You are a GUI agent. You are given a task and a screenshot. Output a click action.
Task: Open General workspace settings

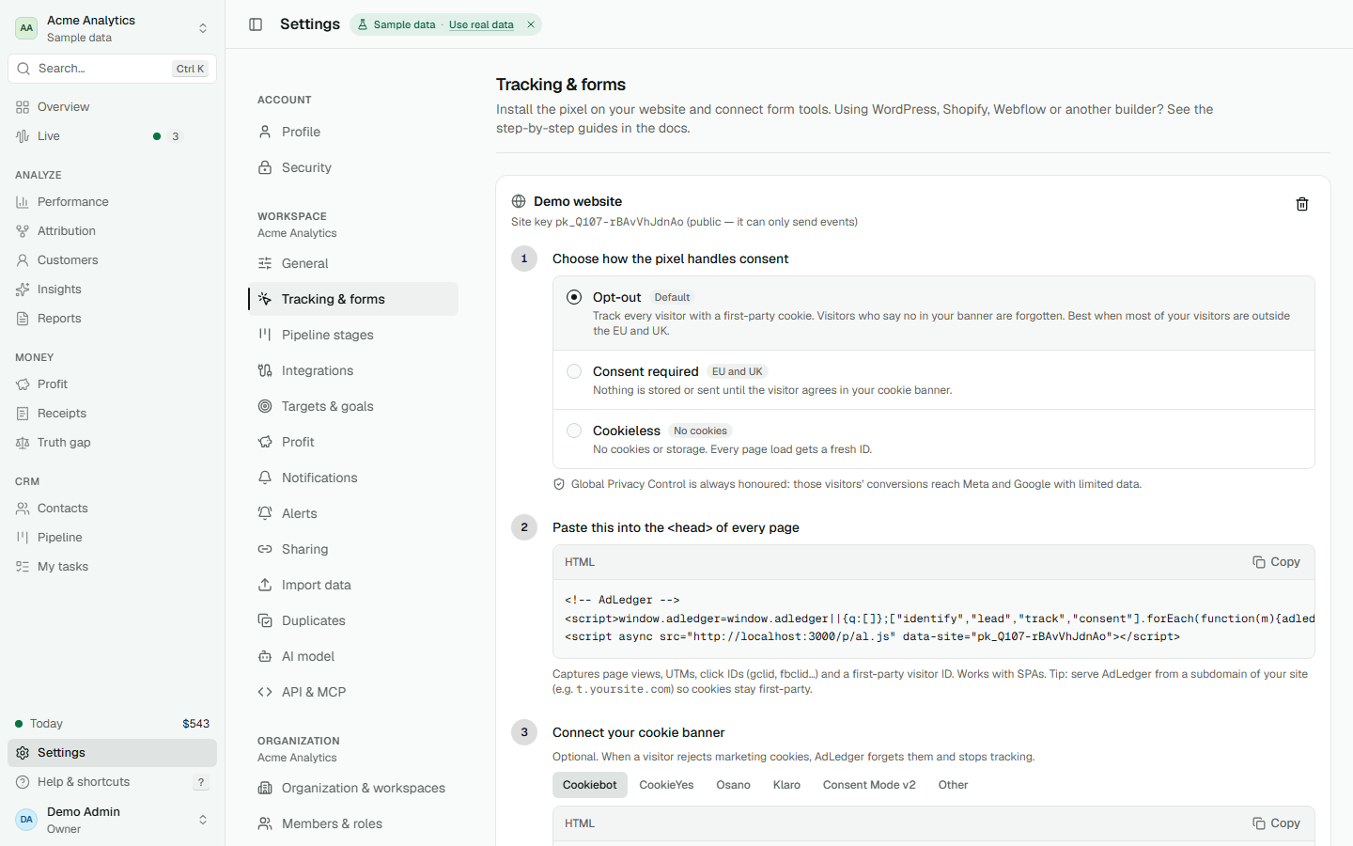(x=353, y=263)
